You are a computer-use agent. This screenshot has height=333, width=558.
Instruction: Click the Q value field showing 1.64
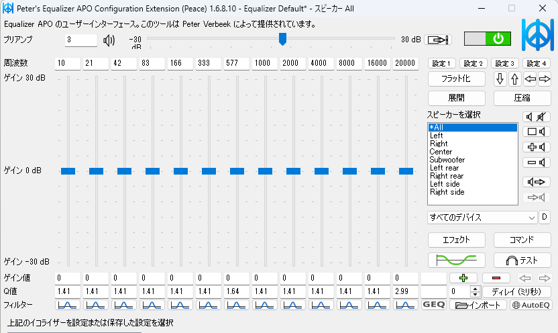[236, 291]
